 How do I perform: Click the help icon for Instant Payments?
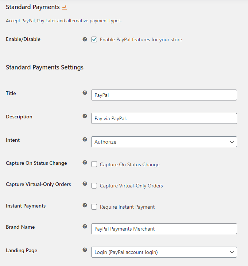[x=85, y=205]
